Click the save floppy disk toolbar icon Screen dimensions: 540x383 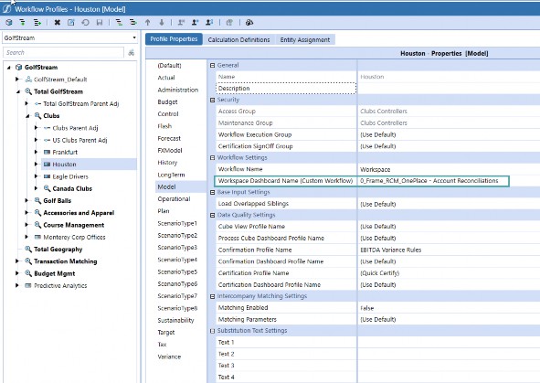[100, 22]
